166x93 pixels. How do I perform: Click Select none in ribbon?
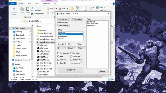click(x=102, y=11)
